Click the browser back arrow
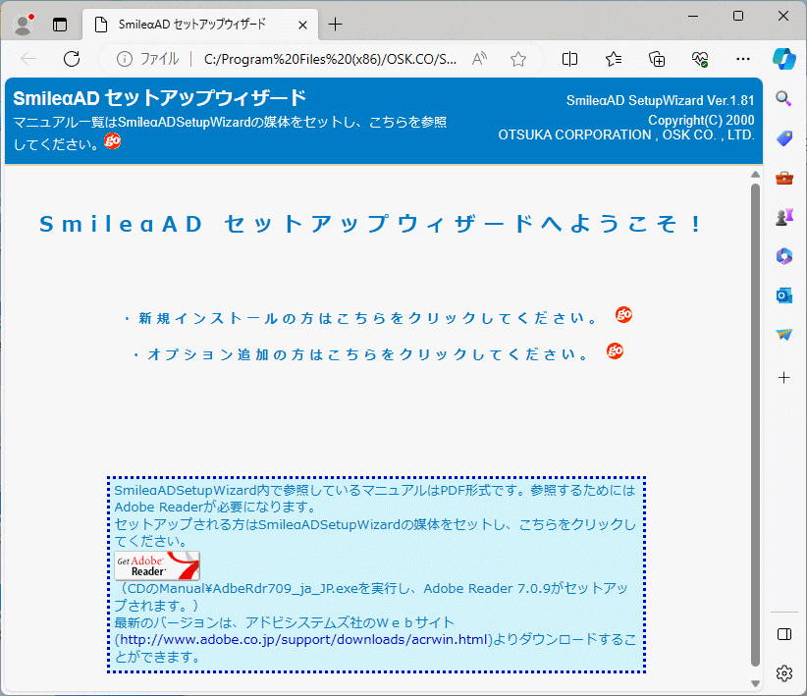This screenshot has height=696, width=807. click(28, 59)
